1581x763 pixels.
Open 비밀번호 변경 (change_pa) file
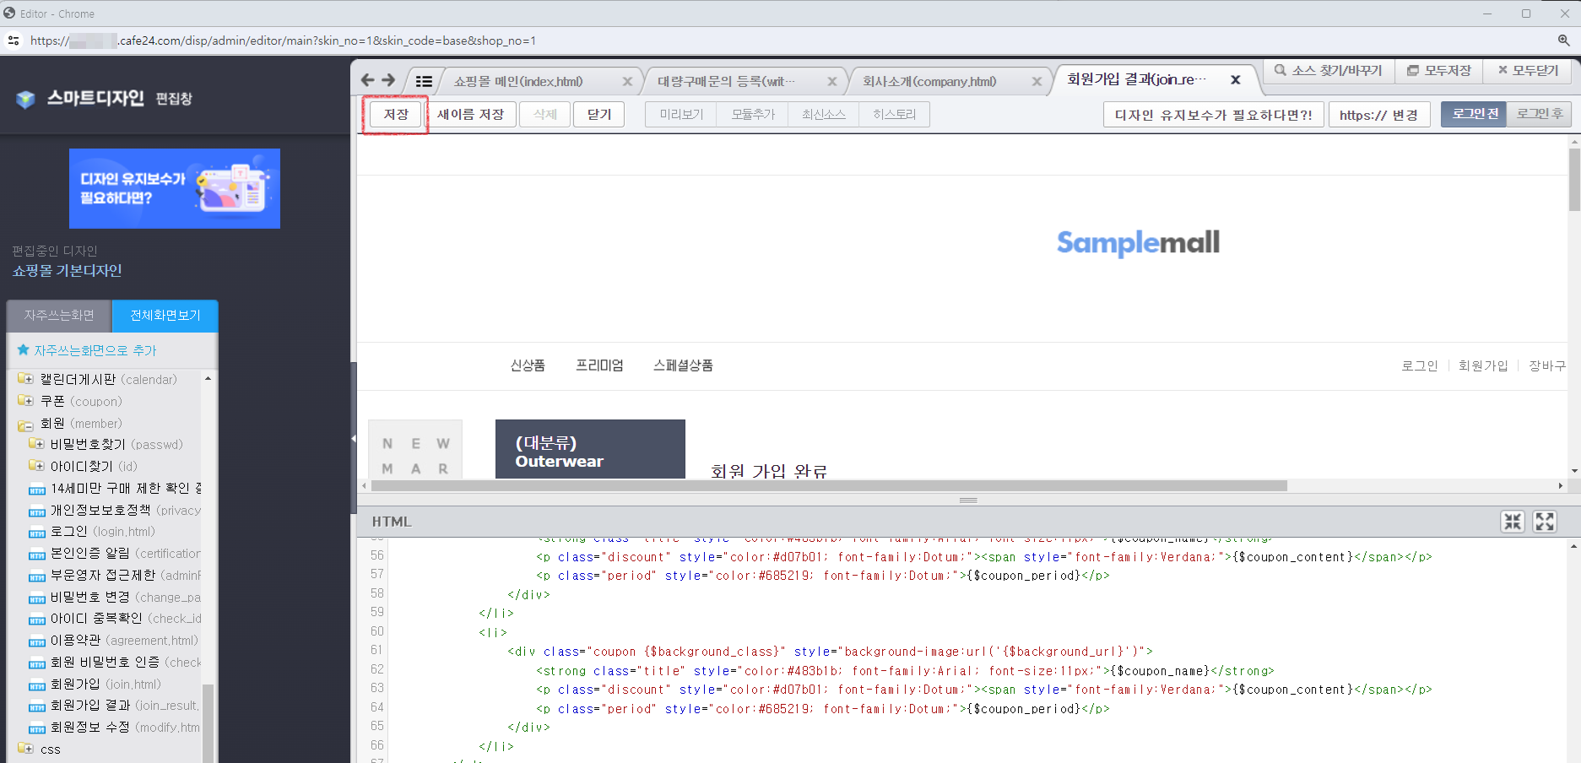click(x=116, y=597)
